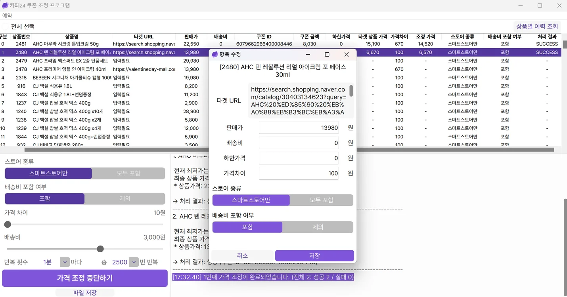
Task: Choose 제외 in the dialog shipping option
Action: tap(318, 227)
